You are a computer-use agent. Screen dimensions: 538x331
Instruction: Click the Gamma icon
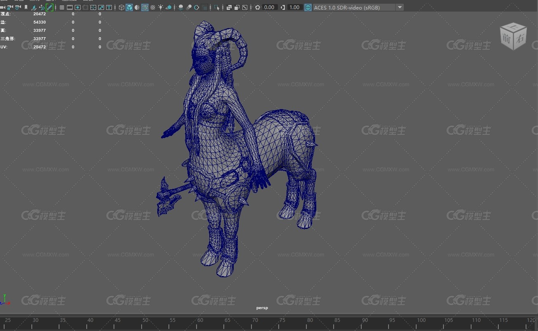(282, 7)
